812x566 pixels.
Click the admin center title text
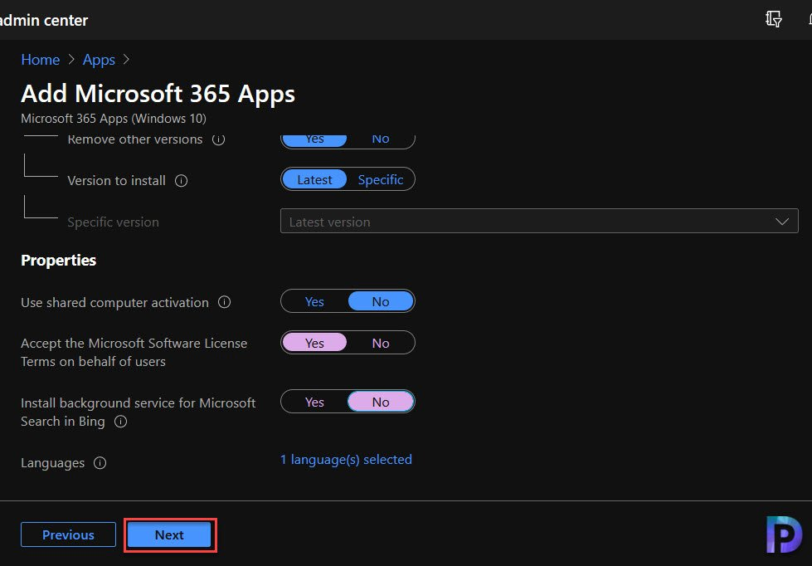[x=43, y=20]
